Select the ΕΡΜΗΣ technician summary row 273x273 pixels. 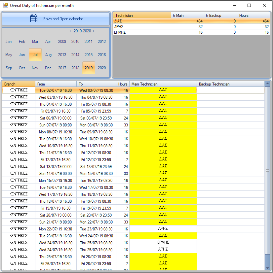[142, 32]
